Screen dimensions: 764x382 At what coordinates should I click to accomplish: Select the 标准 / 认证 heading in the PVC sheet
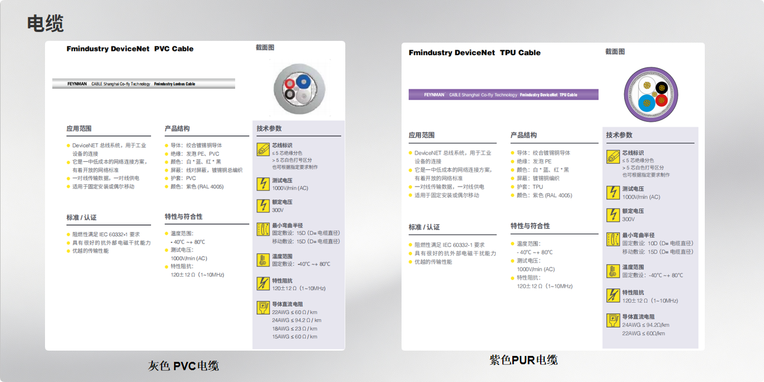click(x=81, y=218)
